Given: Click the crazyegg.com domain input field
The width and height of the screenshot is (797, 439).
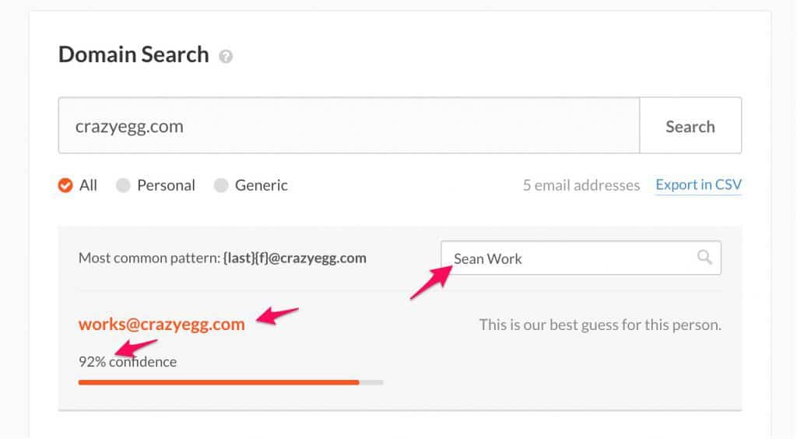Looking at the screenshot, I should 349,125.
